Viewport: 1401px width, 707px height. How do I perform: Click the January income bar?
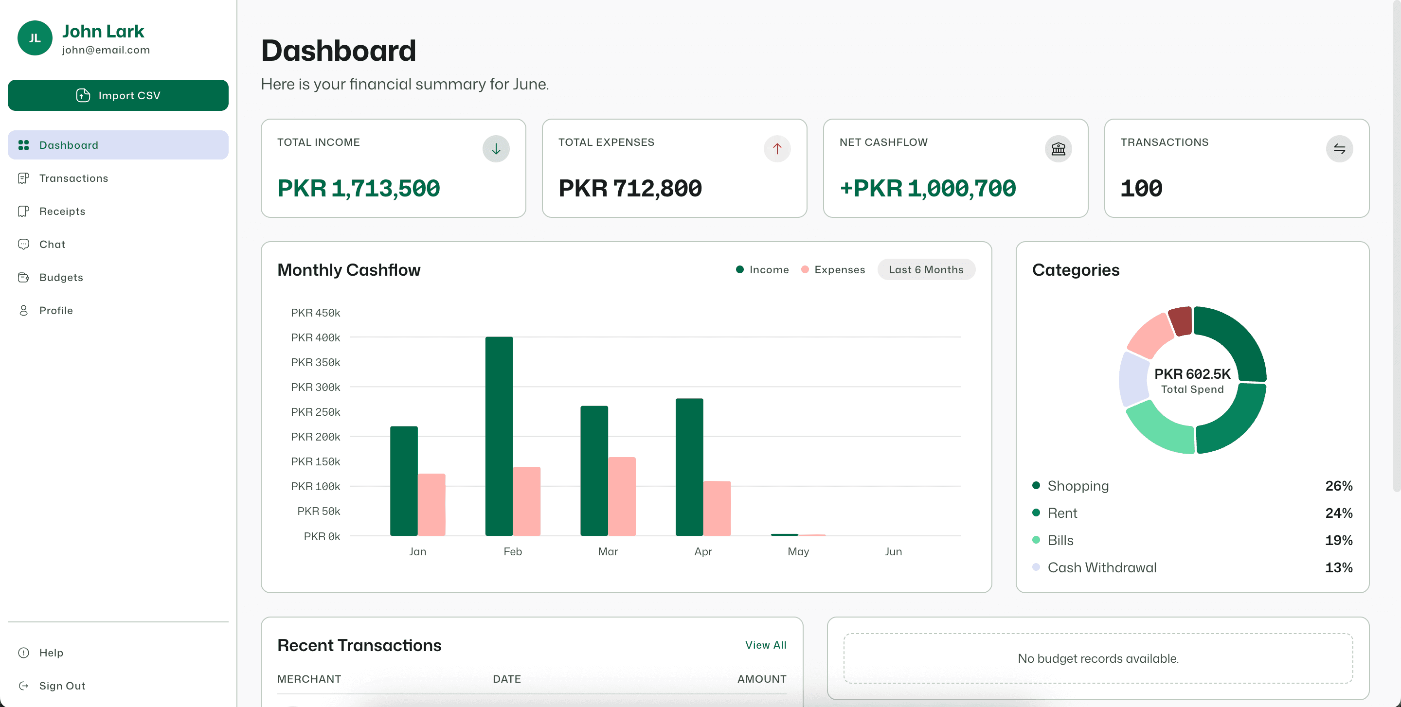click(404, 481)
